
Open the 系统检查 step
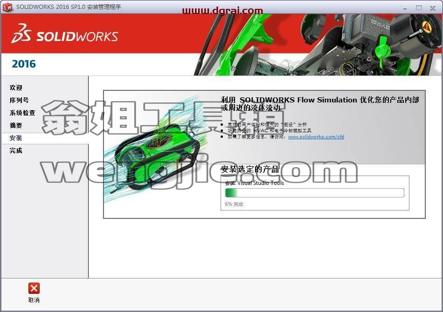pyautogui.click(x=22, y=113)
